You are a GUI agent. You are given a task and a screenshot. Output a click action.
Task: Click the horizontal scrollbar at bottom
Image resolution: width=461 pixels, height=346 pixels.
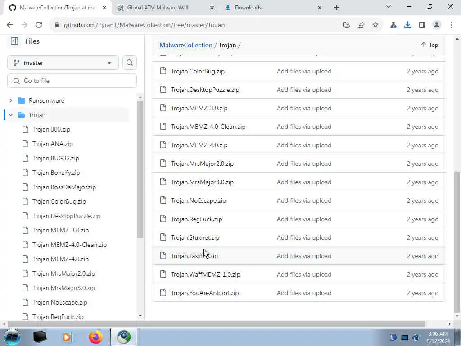click(216, 324)
